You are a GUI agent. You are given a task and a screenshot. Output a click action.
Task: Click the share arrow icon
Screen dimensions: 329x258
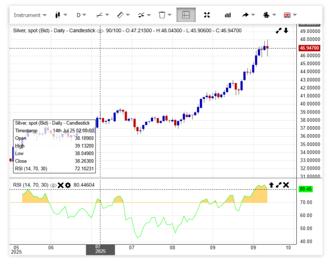click(x=245, y=15)
